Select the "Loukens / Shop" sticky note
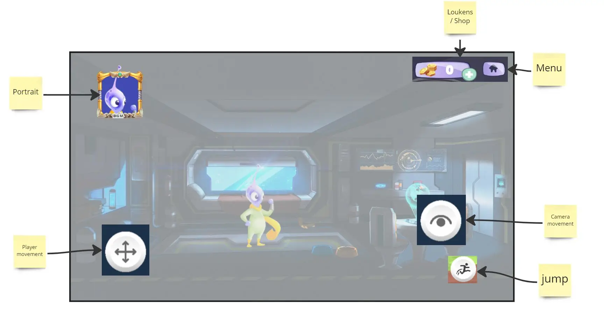The width and height of the screenshot is (604, 314). (460, 17)
